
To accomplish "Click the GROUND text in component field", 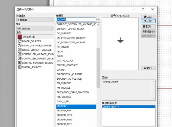I will point(61,20).
